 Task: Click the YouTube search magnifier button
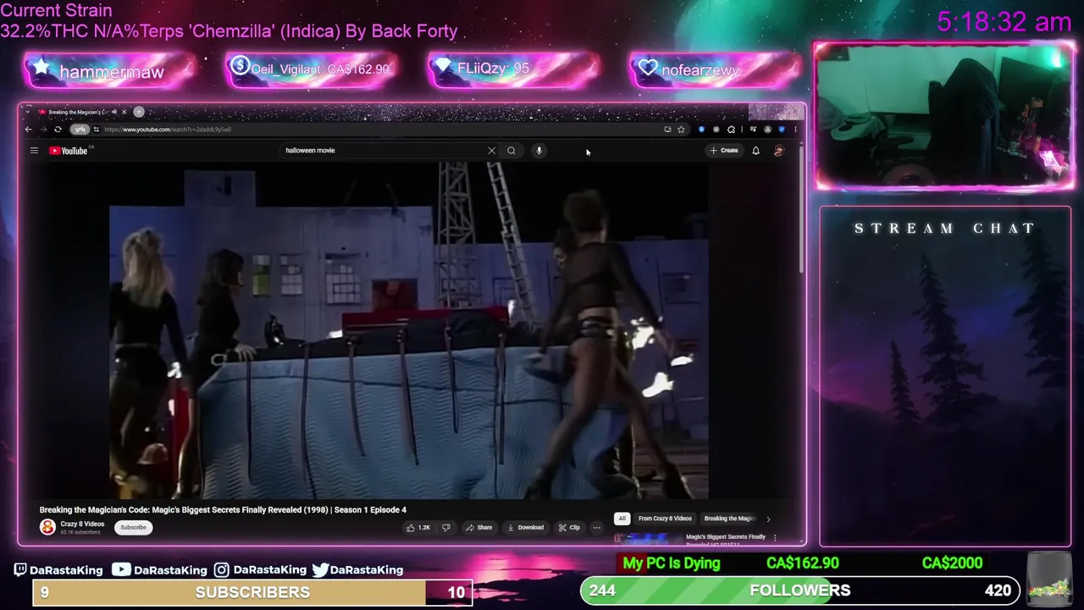512,151
